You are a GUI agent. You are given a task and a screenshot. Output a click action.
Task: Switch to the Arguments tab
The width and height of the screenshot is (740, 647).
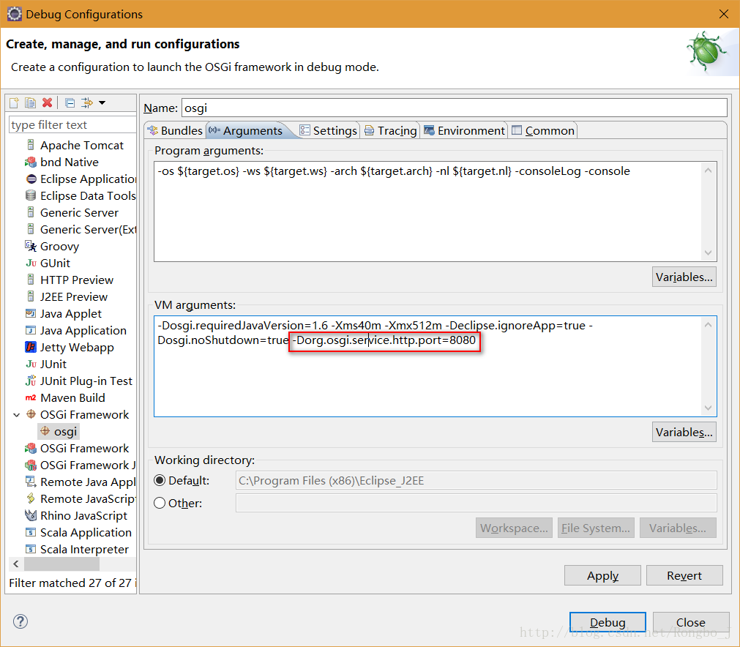click(x=247, y=131)
